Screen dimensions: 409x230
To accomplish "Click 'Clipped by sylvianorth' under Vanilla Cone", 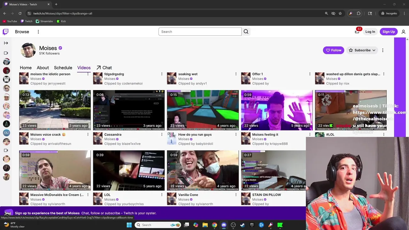I will (196, 204).
